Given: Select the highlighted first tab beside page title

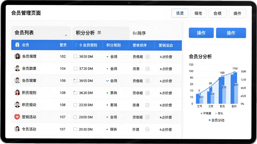Looking at the screenshot, I should 180,13.
